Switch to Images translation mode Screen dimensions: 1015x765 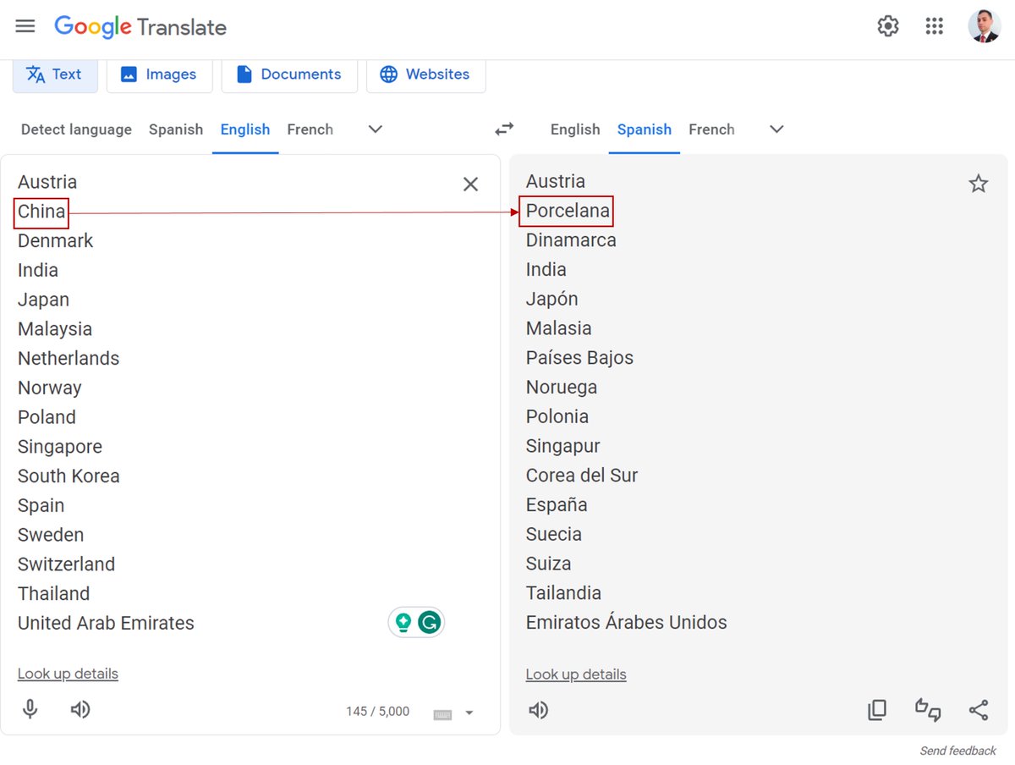point(159,74)
